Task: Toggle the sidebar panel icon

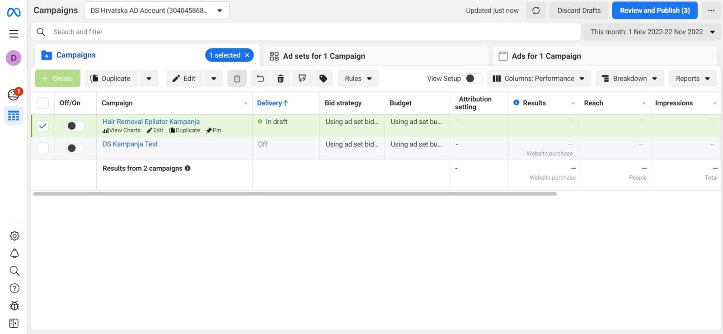Action: point(14,323)
